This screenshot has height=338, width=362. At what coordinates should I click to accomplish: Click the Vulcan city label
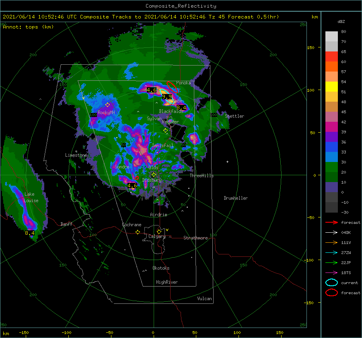tap(204, 299)
